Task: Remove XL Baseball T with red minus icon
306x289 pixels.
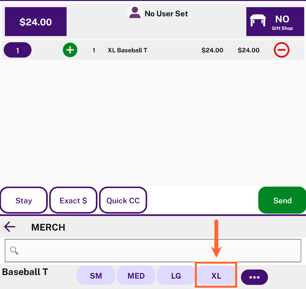Action: (x=281, y=50)
